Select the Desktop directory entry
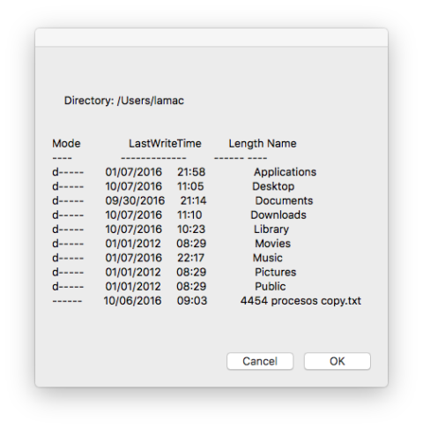 273,186
